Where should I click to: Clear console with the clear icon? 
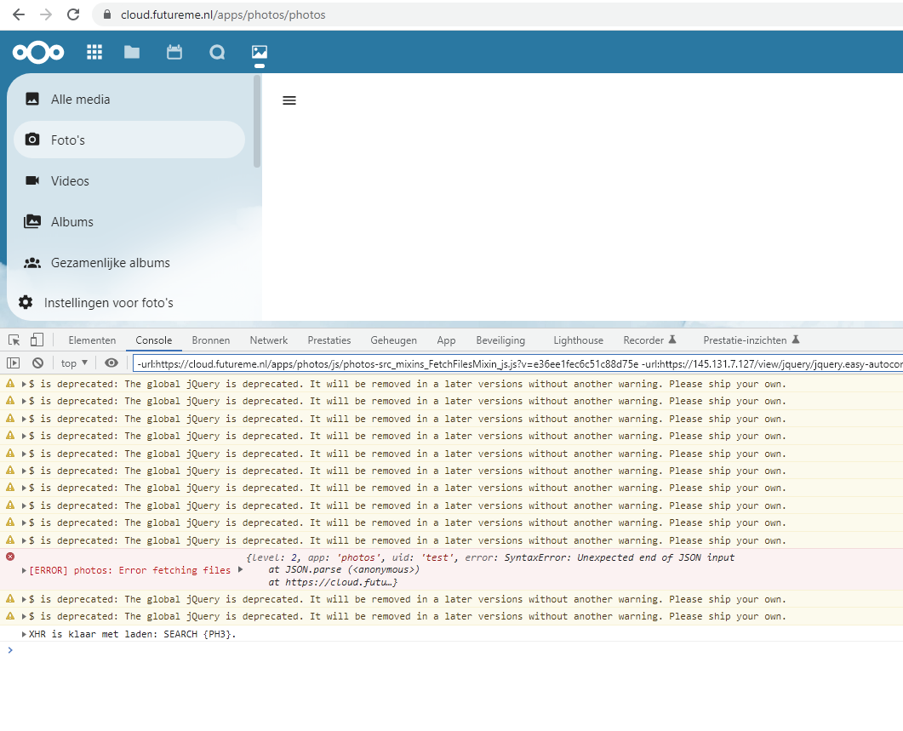click(38, 363)
